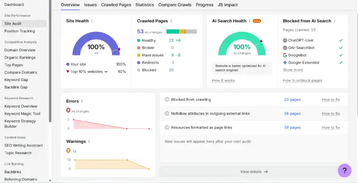The image size is (358, 183).
Task: Open the Crawled Pages tab
Action: (116, 5)
